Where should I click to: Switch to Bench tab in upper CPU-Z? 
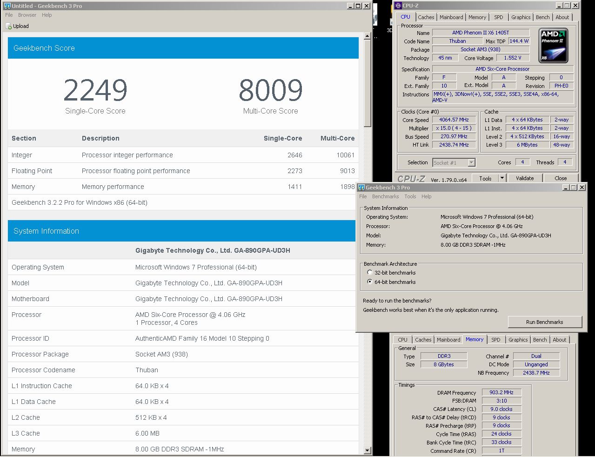click(x=542, y=17)
